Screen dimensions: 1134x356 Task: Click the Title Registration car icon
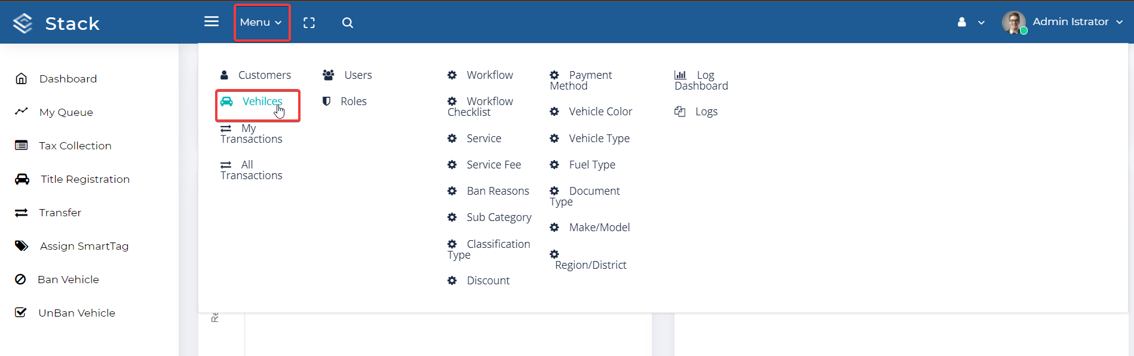click(x=22, y=179)
